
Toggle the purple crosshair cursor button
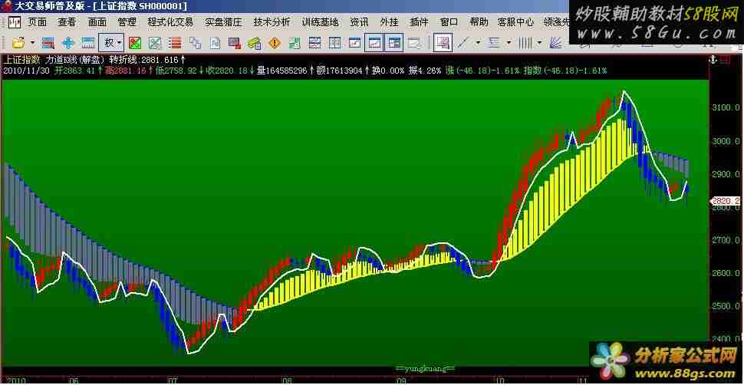tap(443, 43)
